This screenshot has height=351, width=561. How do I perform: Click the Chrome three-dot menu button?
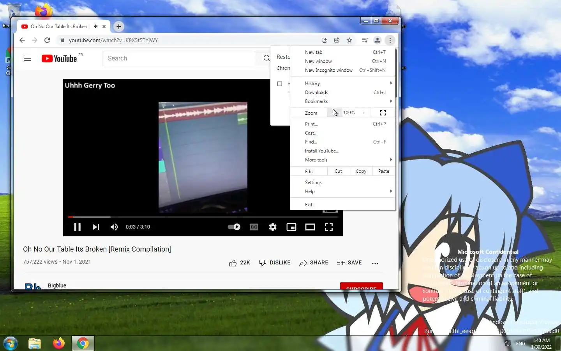[x=390, y=40]
